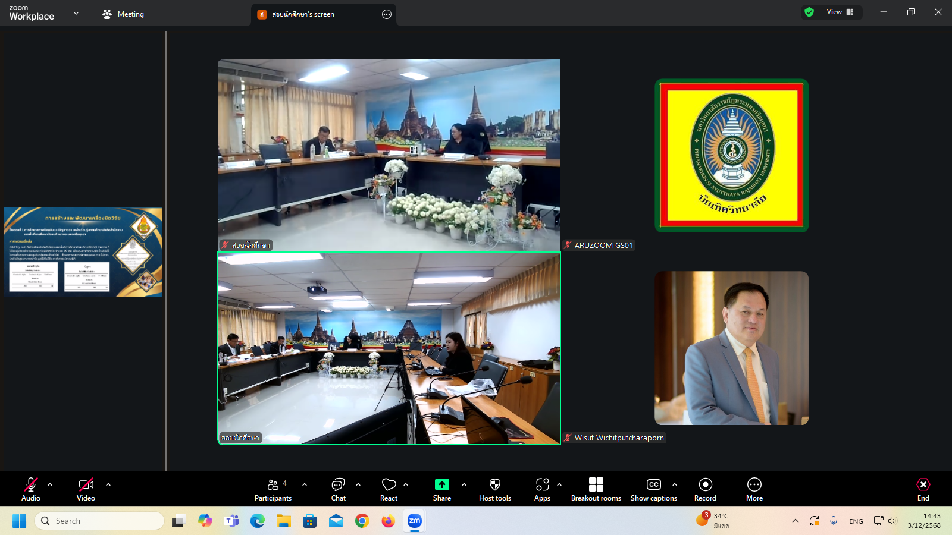Image resolution: width=952 pixels, height=535 pixels.
Task: Open the View layout button
Action: 839,12
